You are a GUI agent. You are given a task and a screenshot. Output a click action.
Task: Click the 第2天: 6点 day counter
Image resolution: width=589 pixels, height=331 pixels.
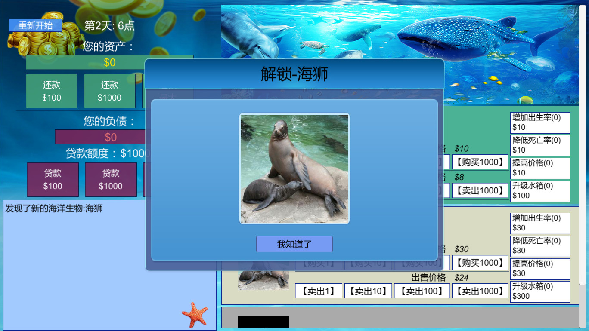point(109,25)
